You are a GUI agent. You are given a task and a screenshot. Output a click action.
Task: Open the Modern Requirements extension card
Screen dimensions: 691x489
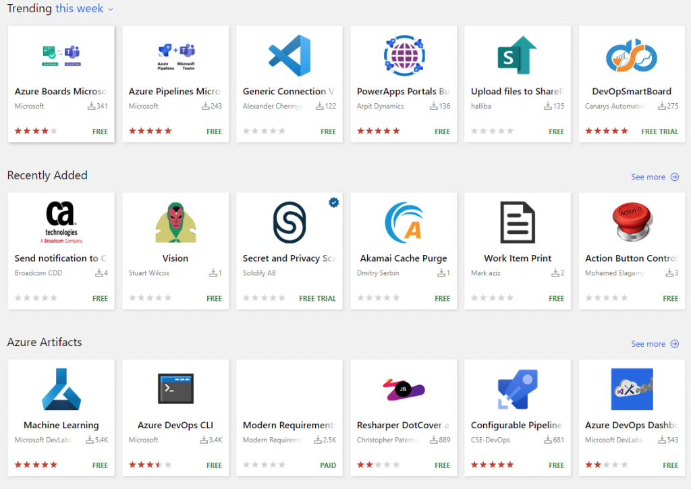point(289,418)
